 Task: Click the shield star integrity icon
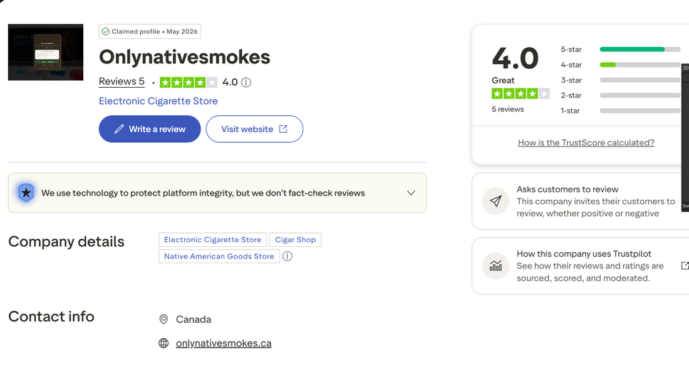point(26,192)
